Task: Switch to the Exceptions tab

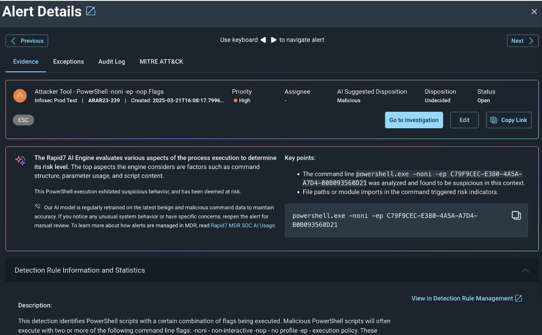Action: click(x=68, y=61)
